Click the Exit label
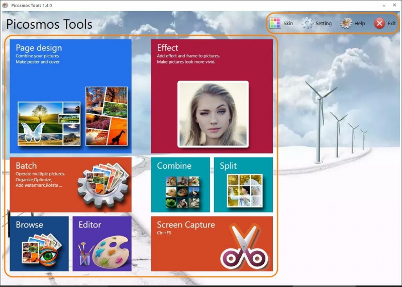 391,23
